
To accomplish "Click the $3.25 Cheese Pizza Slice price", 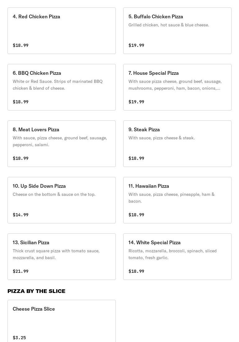I will point(19,338).
